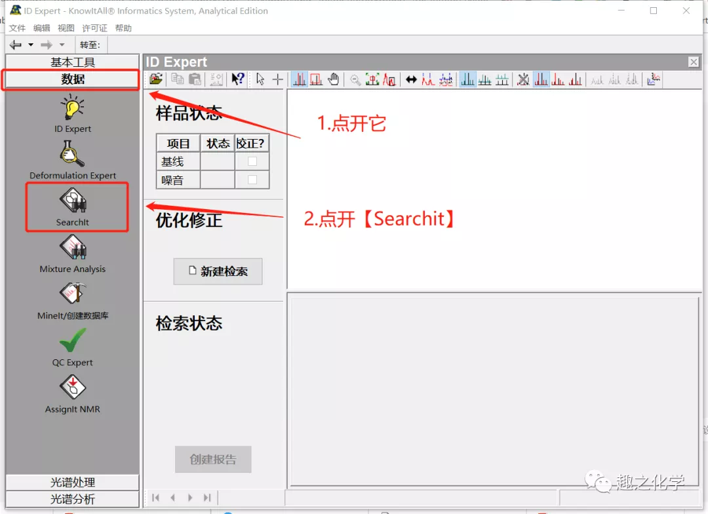The image size is (708, 514).
Task: Open the Deformulation Expert tool
Action: coord(72,160)
